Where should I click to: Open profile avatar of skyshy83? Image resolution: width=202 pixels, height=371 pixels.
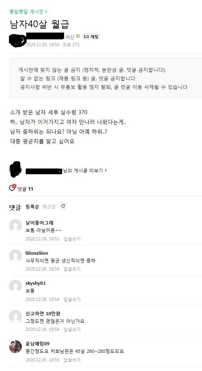[15, 286]
